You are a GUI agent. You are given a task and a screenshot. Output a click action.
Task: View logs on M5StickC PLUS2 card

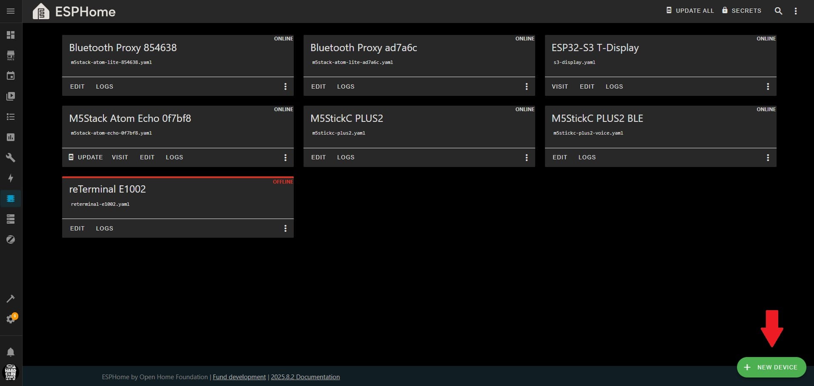click(x=346, y=157)
